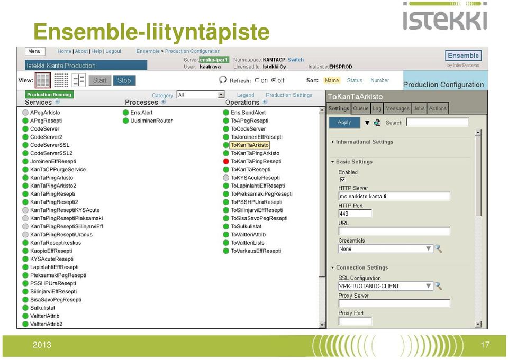Image resolution: width=508 pixels, height=360 pixels.
Task: Click the Ensemble logo button
Action: point(464,56)
